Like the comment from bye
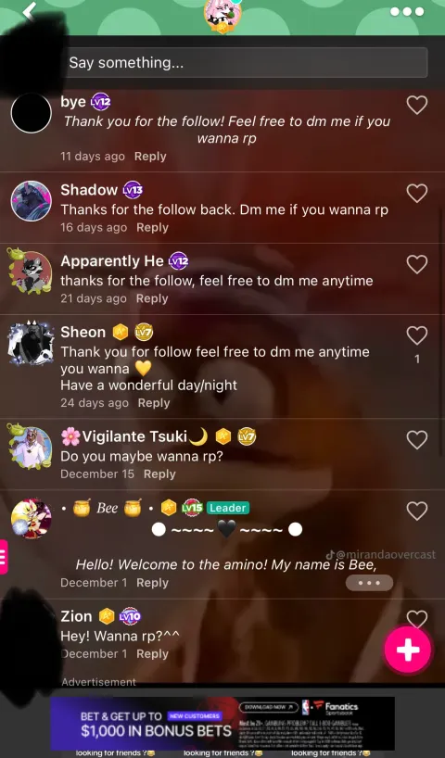445x758 pixels. click(x=417, y=105)
